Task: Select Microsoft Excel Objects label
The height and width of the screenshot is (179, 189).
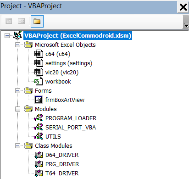Action: click(65, 45)
